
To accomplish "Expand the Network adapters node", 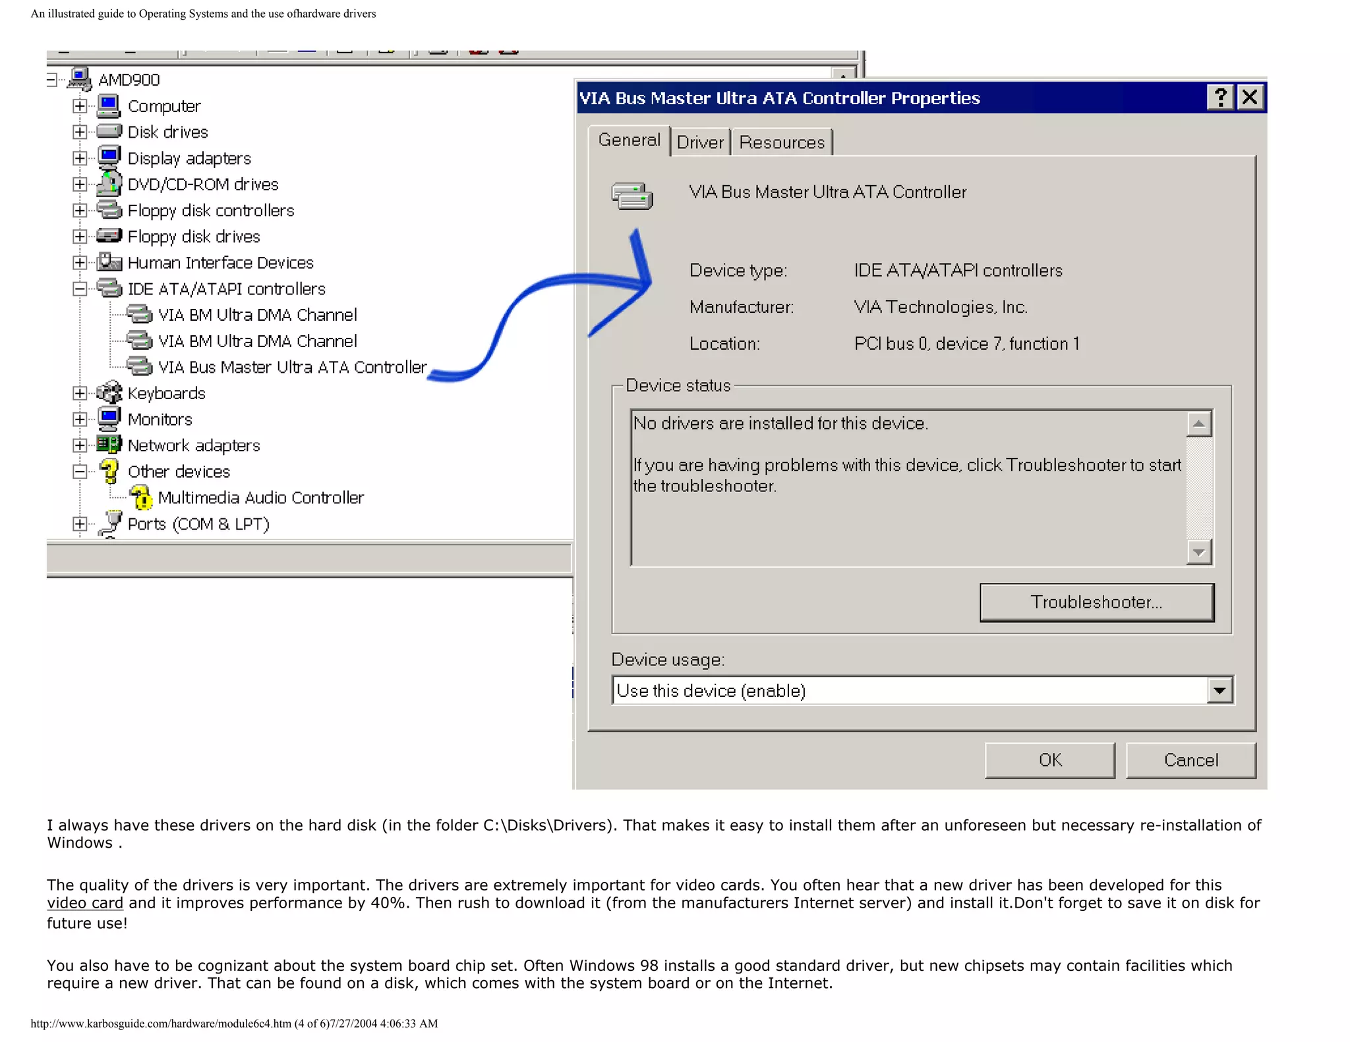I will tap(79, 445).
